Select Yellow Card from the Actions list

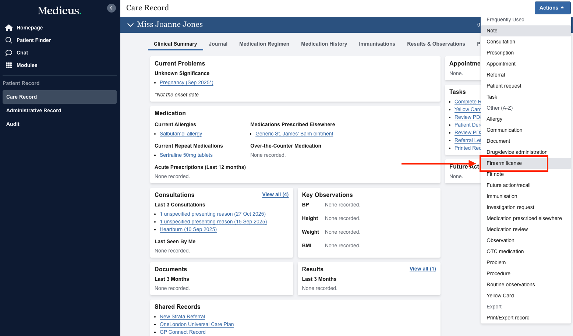click(x=500, y=296)
